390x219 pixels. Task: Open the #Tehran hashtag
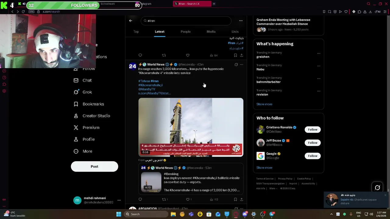[x=144, y=81]
